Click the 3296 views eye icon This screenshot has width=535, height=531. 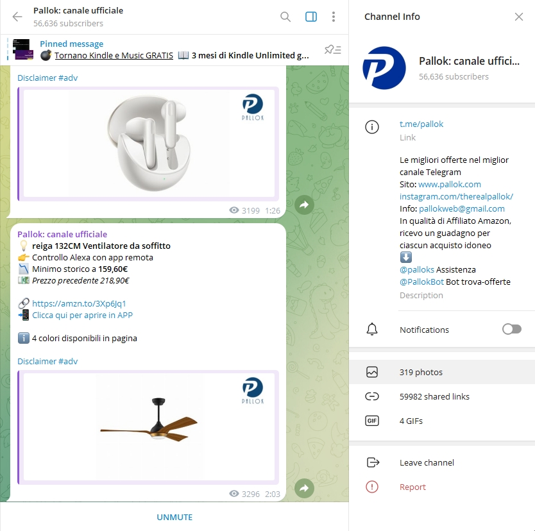point(234,494)
